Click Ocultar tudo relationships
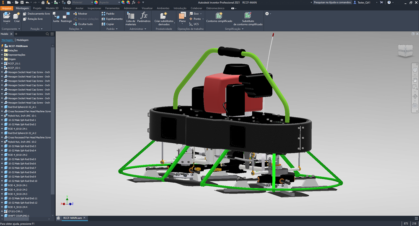The image size is (419, 226). pos(83,24)
